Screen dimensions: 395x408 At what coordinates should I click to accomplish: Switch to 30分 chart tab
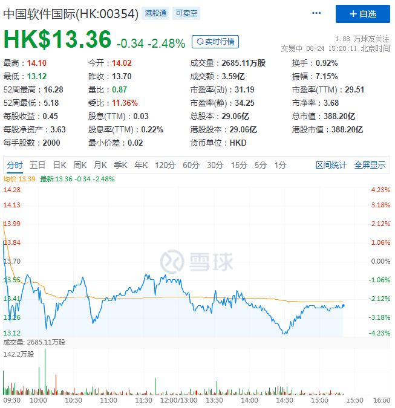pos(215,165)
